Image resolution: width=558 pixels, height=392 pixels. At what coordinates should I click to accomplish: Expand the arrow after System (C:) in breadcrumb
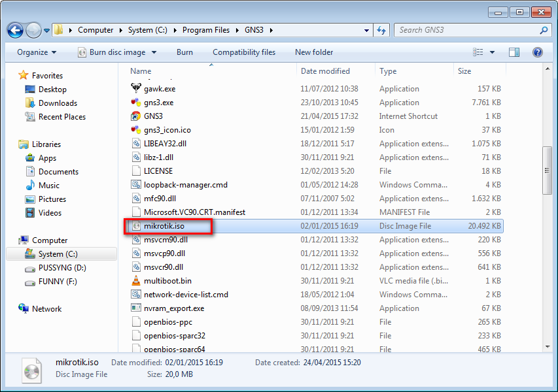pos(175,30)
